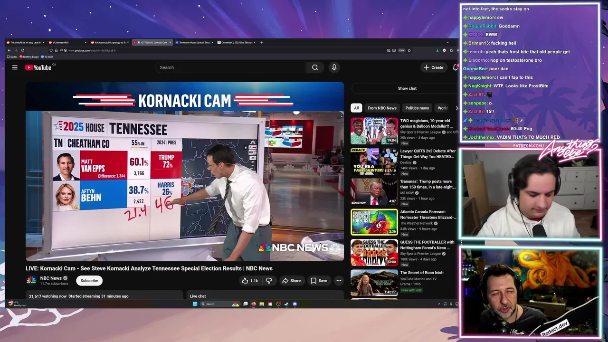Viewport: 608px width, 342px height.
Task: Open more actions three-dot menu below video
Action: [339, 281]
